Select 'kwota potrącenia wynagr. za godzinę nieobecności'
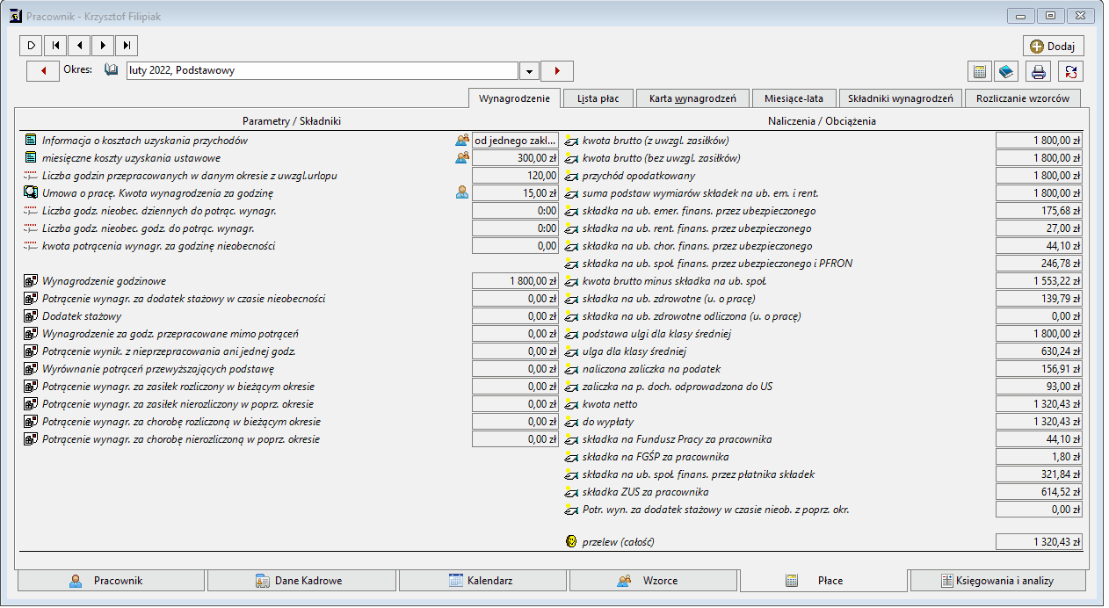The width and height of the screenshot is (1109, 608). 158,246
